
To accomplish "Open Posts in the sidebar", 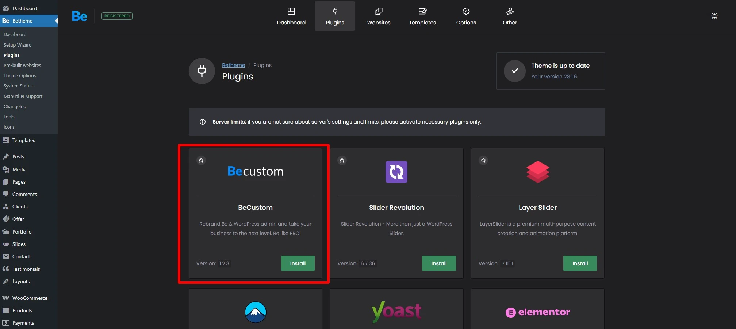I will (x=29, y=157).
